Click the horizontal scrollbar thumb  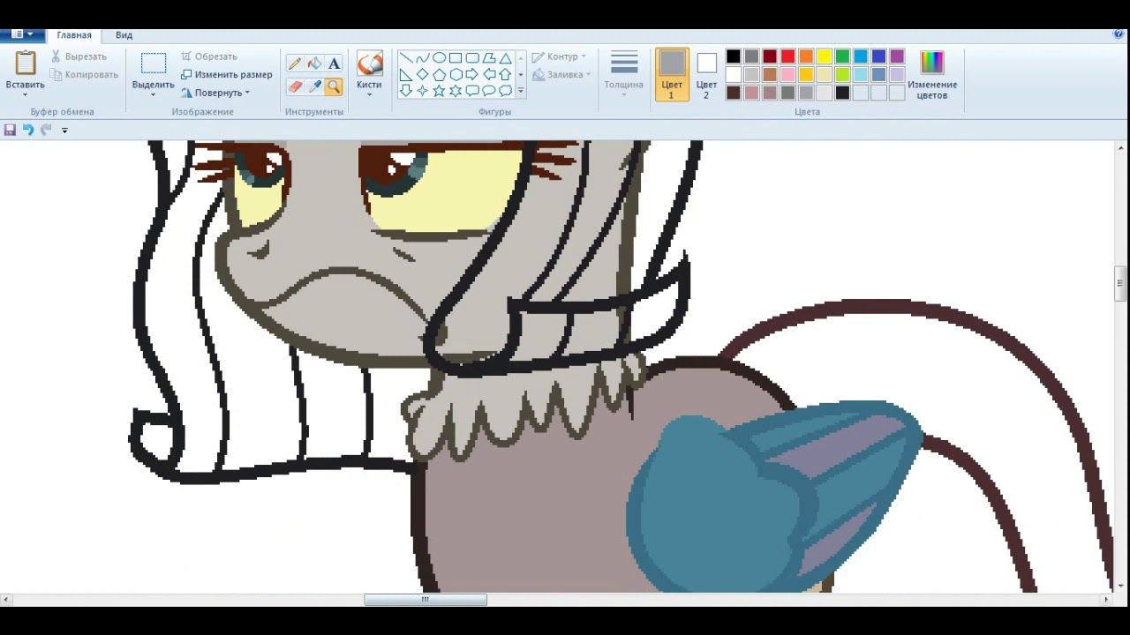(426, 600)
